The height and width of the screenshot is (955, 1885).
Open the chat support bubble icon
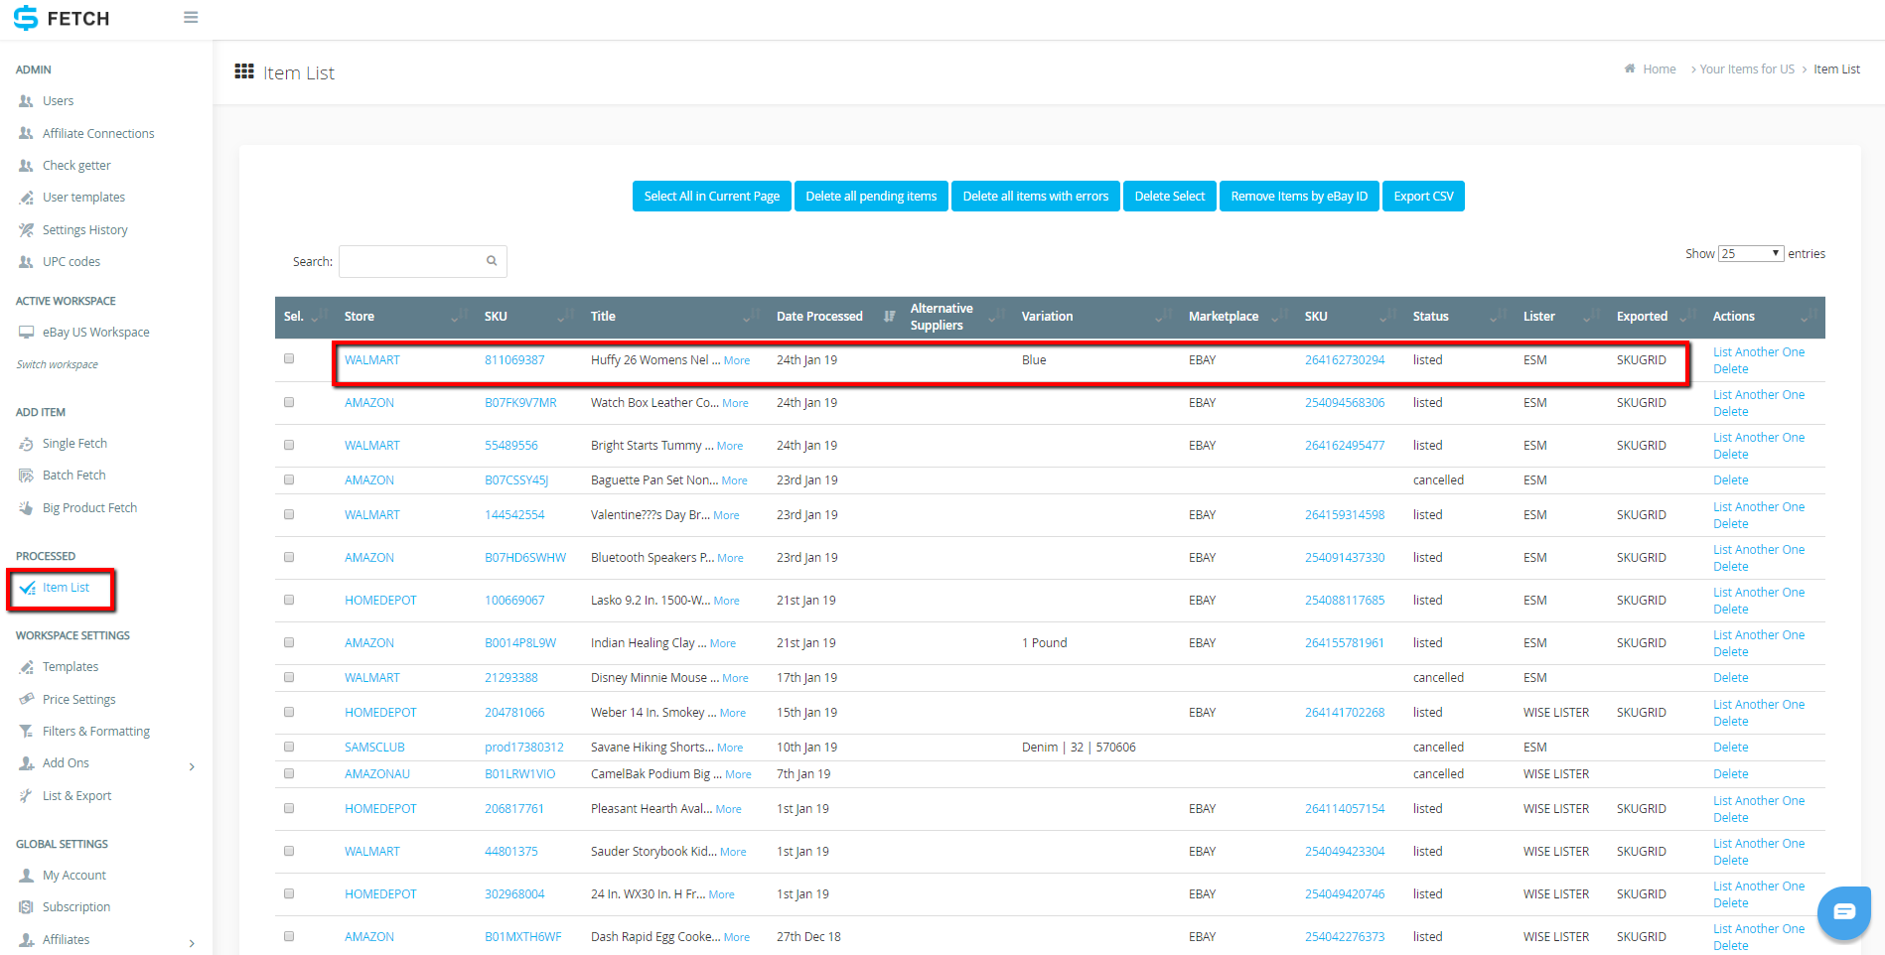[x=1844, y=911]
